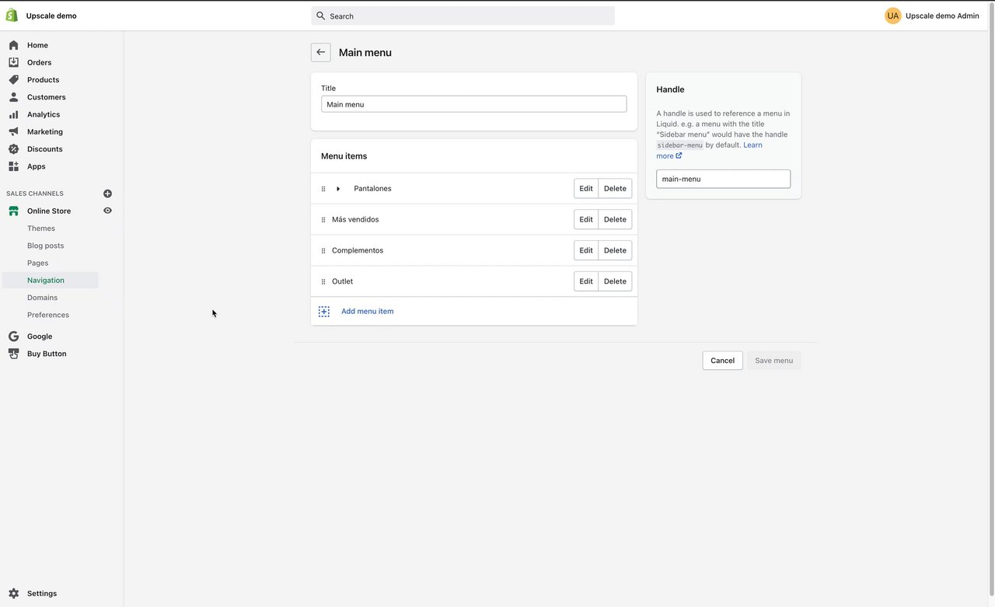The image size is (995, 607).
Task: Open the Upscale demo Admin account menu
Action: [932, 16]
